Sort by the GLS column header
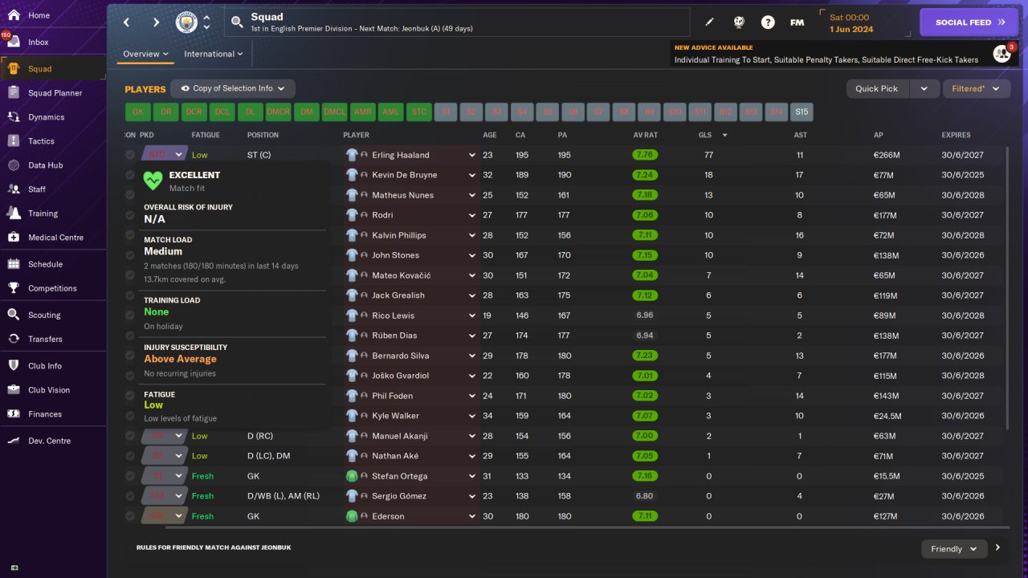1028x578 pixels. (705, 135)
